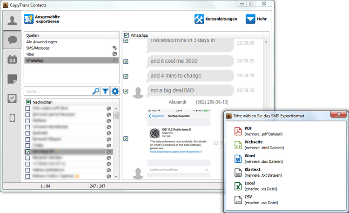
Task: Click the CSV file icon
Action: [x=238, y=200]
